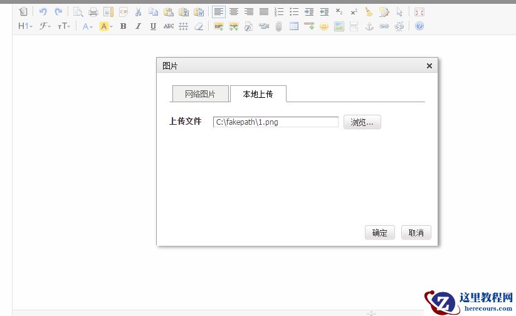Select all content with the cursor icon
Viewport: 516px width, 316px height.
coord(399,12)
